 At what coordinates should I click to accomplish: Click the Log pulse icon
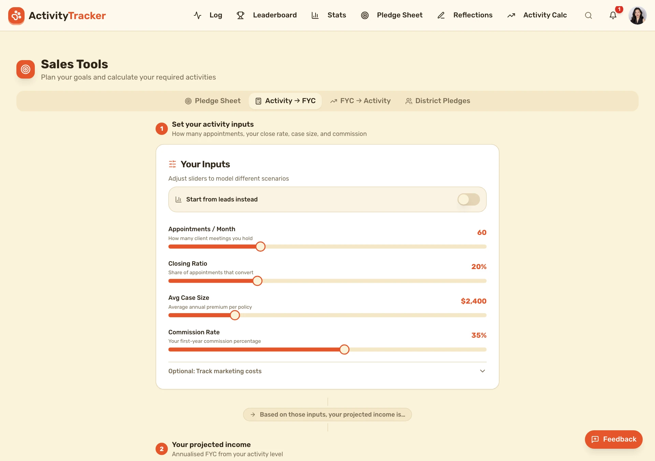click(x=198, y=15)
